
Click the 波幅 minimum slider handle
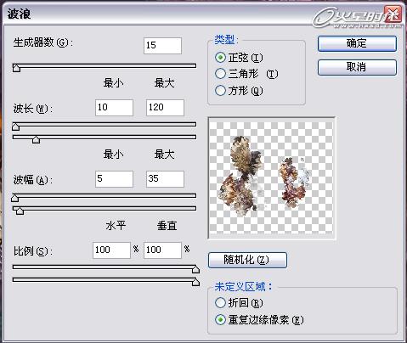tap(15, 198)
